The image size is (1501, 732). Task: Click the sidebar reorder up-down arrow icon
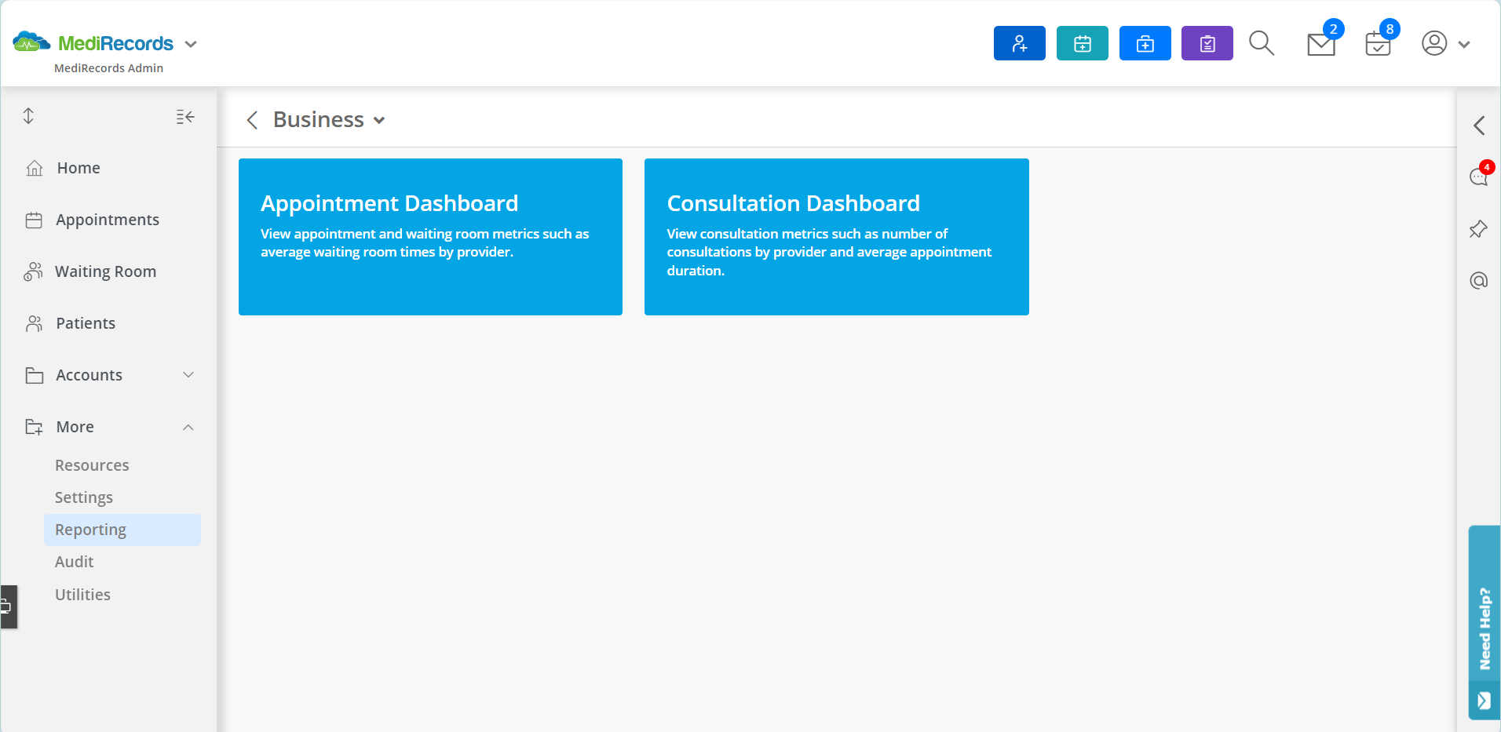coord(28,116)
